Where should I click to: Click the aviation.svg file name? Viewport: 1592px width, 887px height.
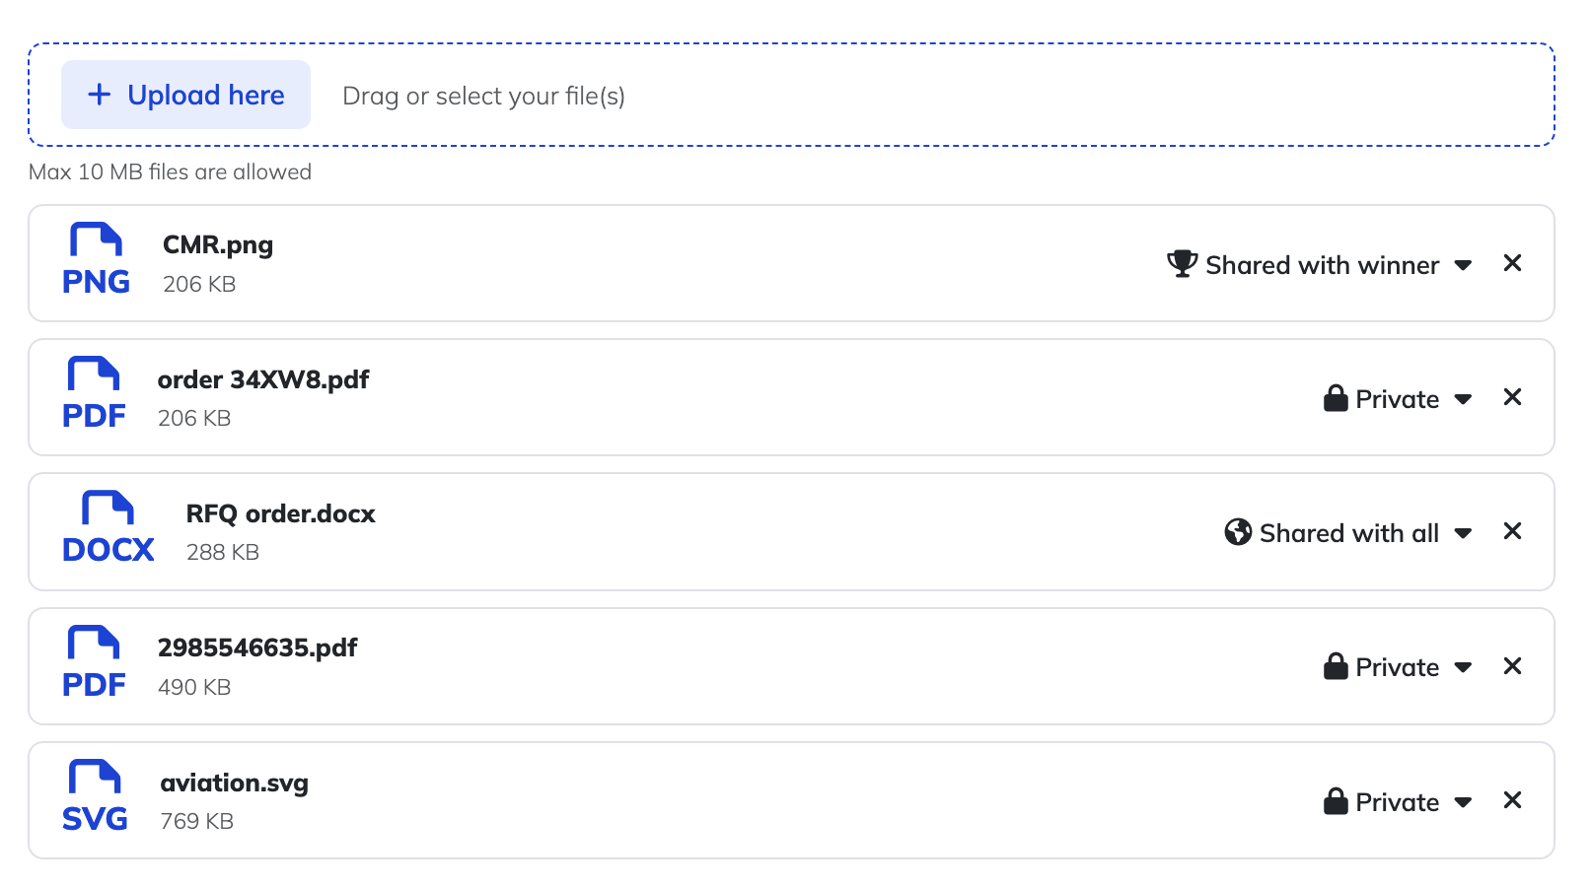point(235,783)
